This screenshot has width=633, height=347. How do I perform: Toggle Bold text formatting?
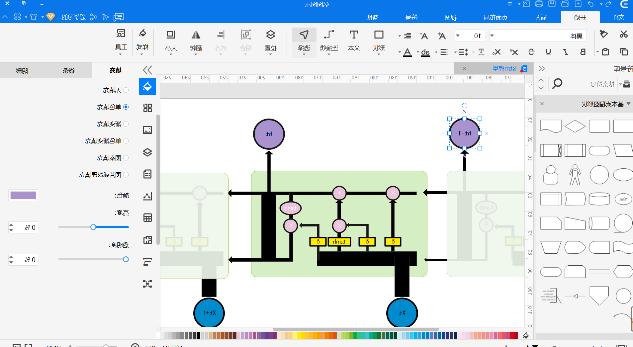tap(583, 52)
